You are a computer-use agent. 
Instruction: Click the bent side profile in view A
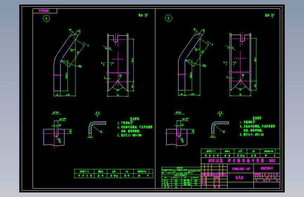tap(66, 62)
